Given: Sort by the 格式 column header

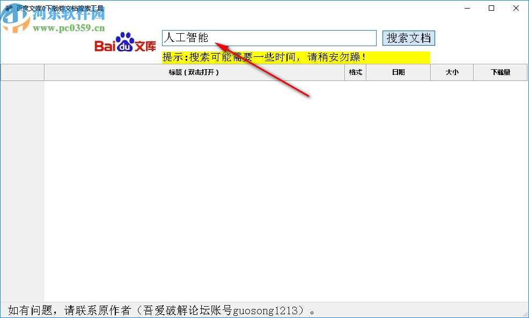Looking at the screenshot, I should point(355,72).
